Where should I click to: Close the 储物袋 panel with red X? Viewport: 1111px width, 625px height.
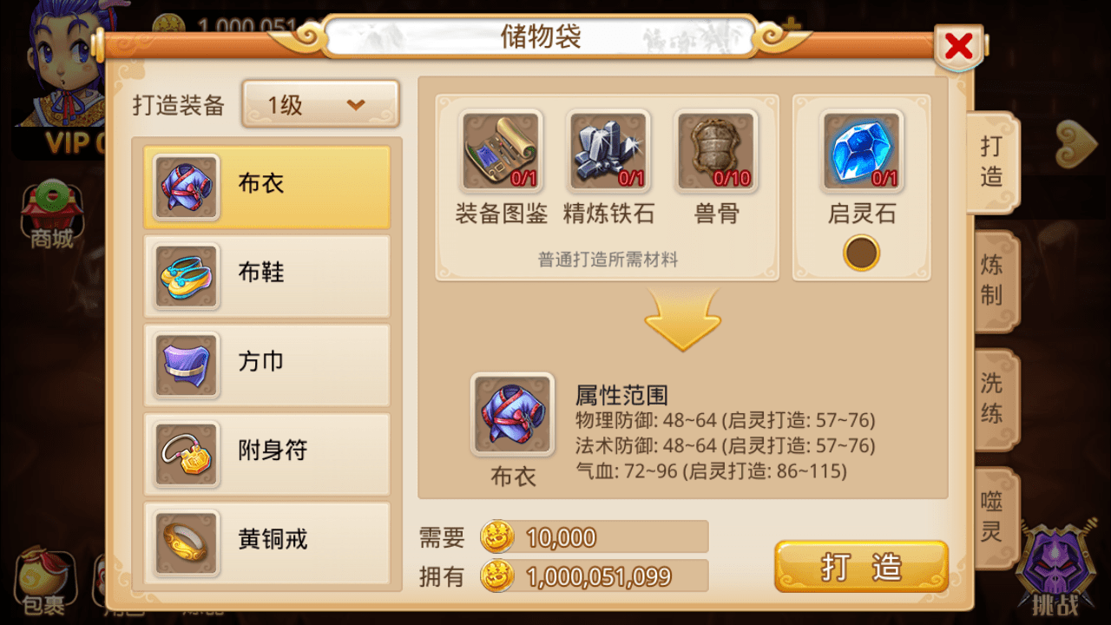pos(958,46)
